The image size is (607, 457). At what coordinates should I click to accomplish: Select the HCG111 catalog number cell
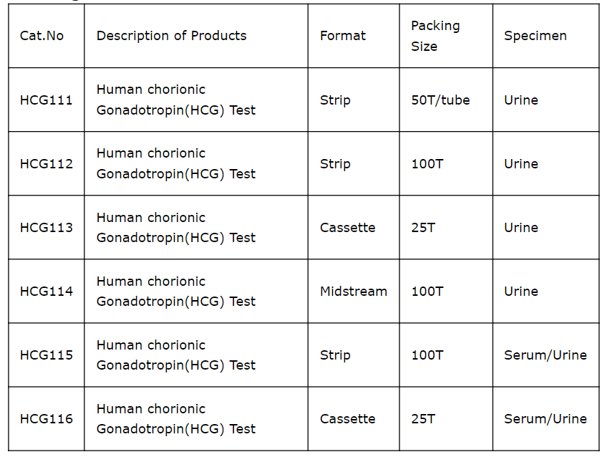tap(47, 100)
